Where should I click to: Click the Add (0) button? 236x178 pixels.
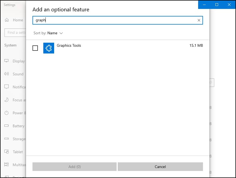click(x=74, y=167)
